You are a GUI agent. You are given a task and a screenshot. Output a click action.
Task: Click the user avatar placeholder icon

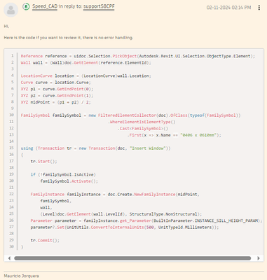coord(11,10)
